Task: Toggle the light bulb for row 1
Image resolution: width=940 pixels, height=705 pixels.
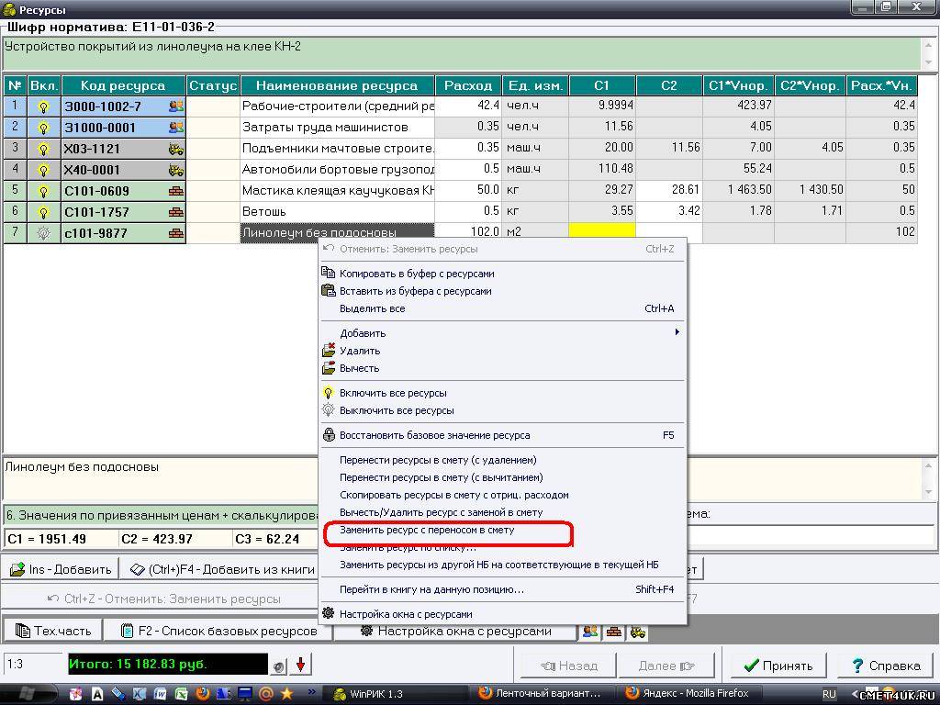Action: (x=43, y=106)
